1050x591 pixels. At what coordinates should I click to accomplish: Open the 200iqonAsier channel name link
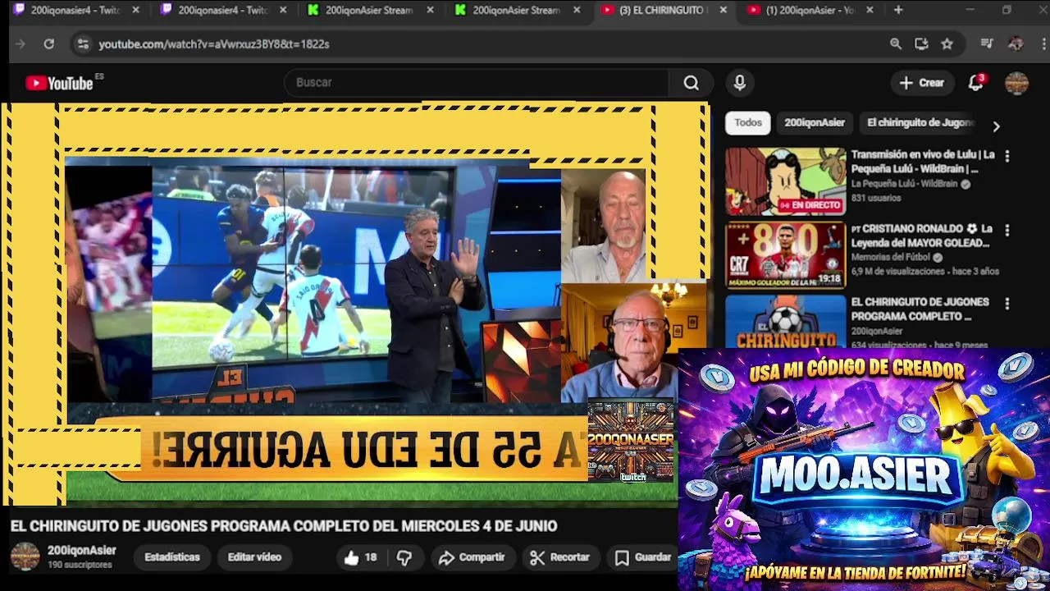point(81,551)
